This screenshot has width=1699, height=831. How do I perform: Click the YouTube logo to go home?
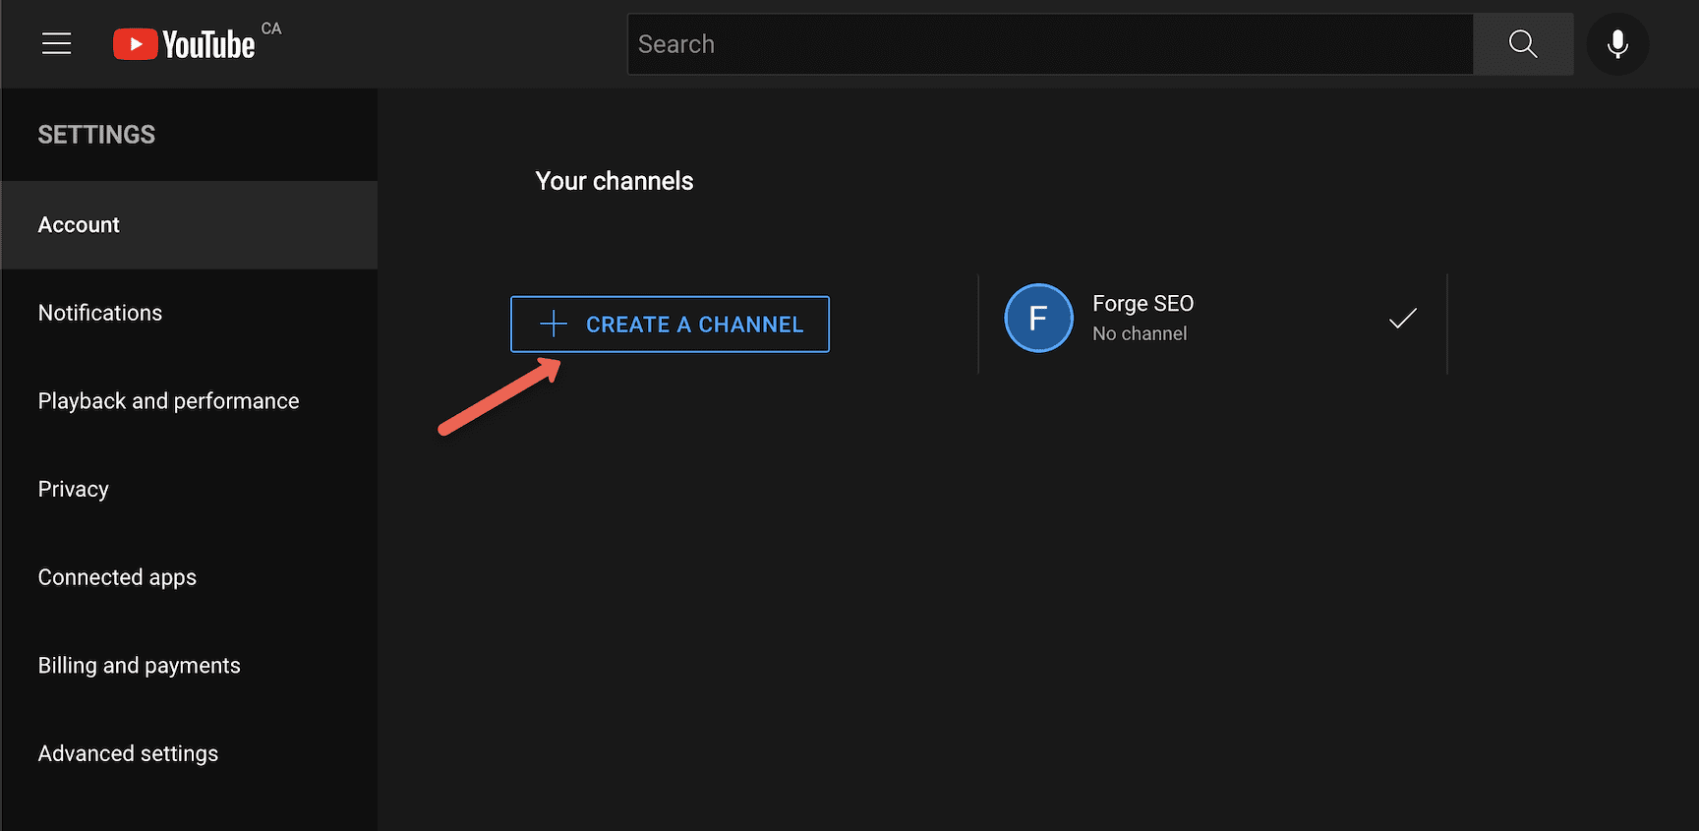pyautogui.click(x=184, y=44)
